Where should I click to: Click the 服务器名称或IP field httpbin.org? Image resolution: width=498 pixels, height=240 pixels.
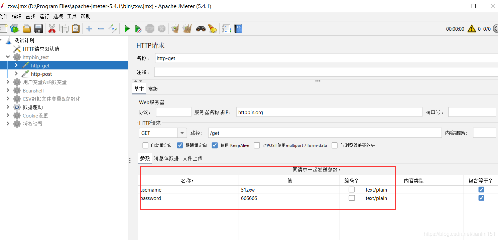point(329,112)
